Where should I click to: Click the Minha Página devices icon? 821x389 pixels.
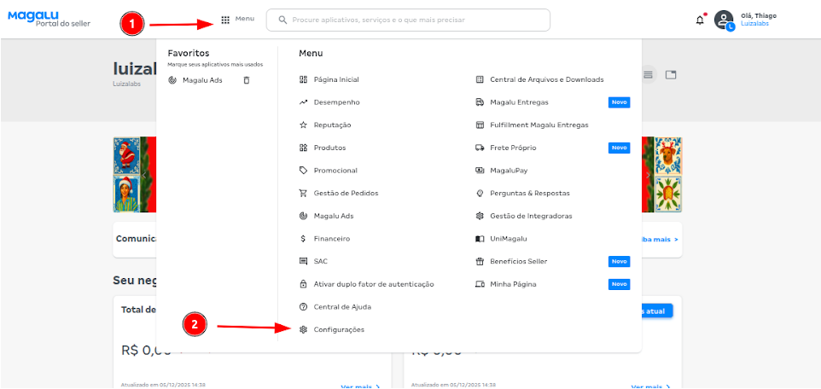479,284
